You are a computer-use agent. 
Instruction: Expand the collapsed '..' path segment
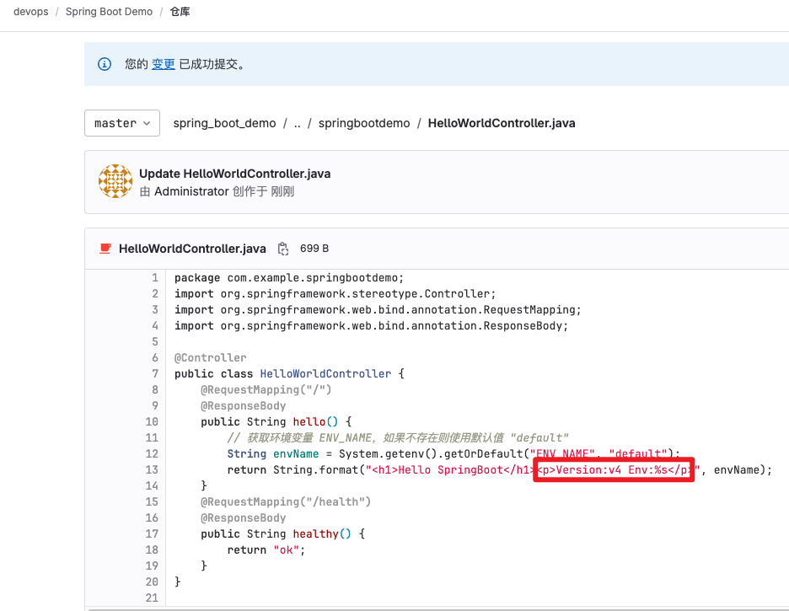[298, 123]
